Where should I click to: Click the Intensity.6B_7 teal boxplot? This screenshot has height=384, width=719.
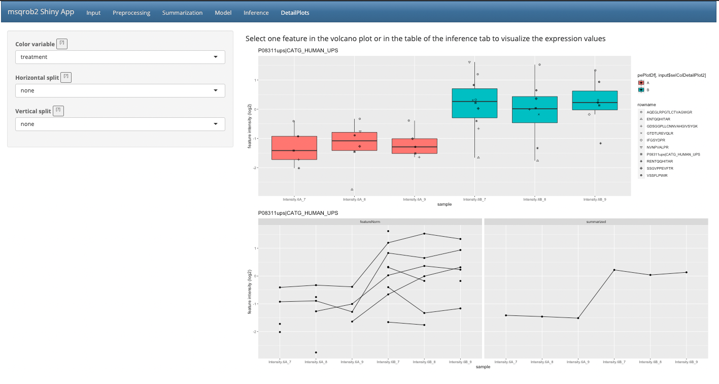(474, 104)
